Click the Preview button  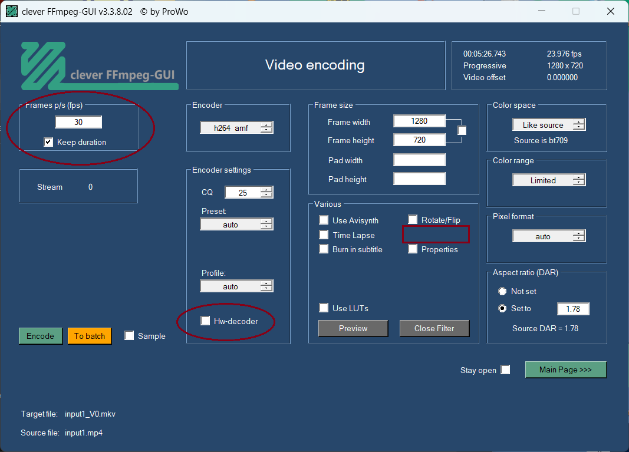353,328
